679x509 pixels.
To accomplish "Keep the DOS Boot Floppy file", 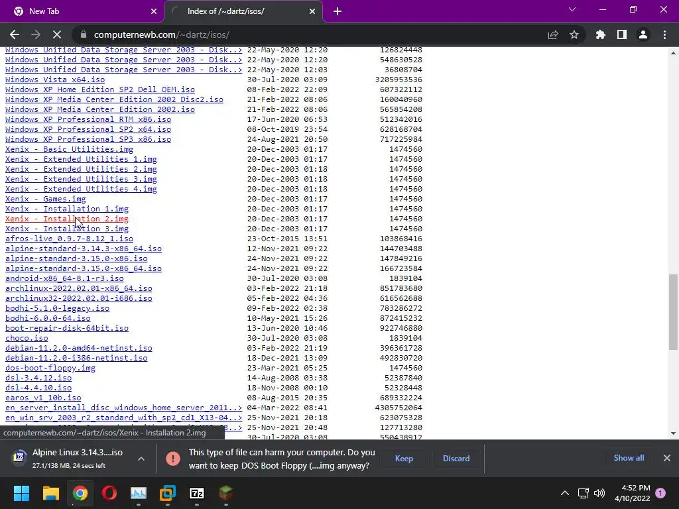I will (x=404, y=459).
